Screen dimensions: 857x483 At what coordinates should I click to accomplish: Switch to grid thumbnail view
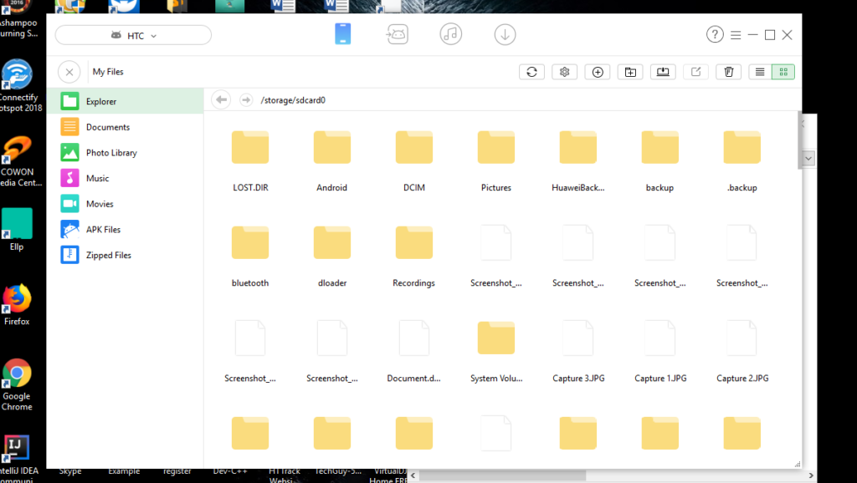click(783, 72)
